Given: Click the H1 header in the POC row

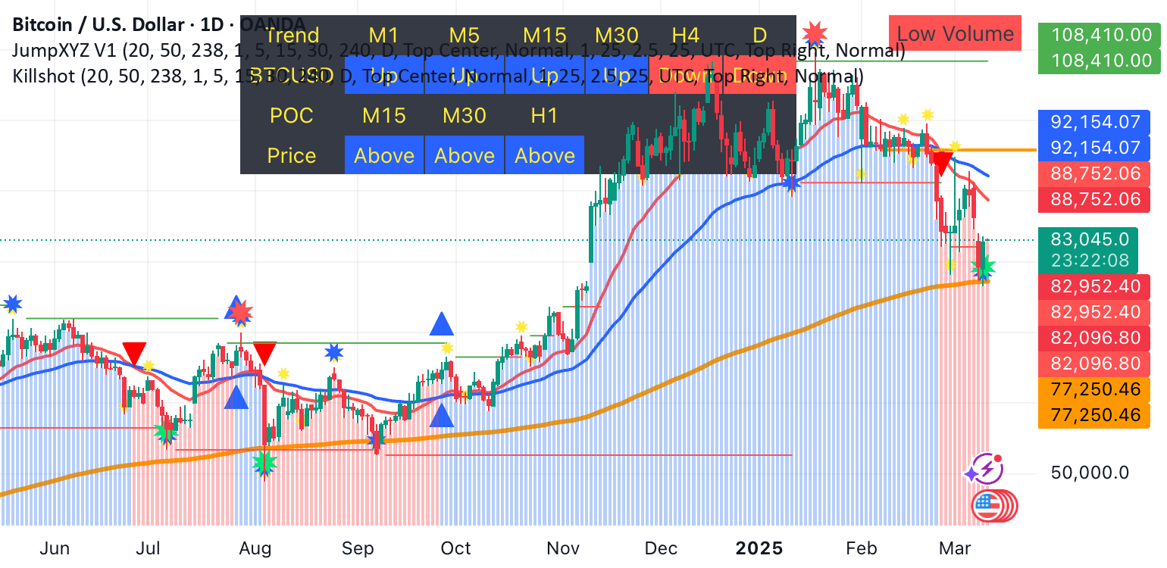Looking at the screenshot, I should click(544, 115).
